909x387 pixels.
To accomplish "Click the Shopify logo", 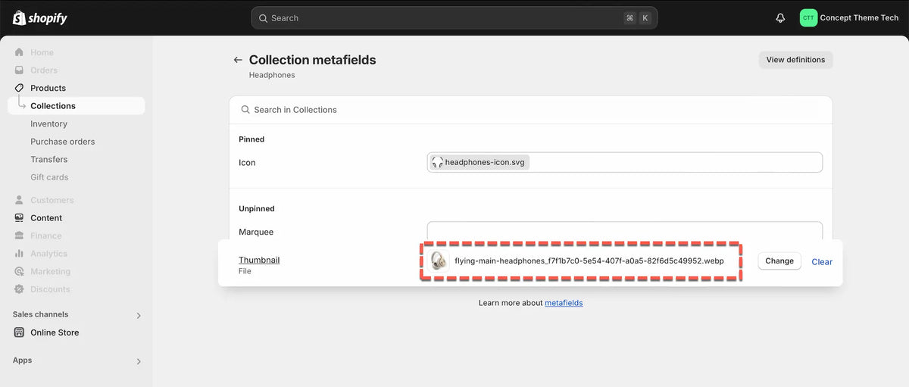I will tap(40, 17).
